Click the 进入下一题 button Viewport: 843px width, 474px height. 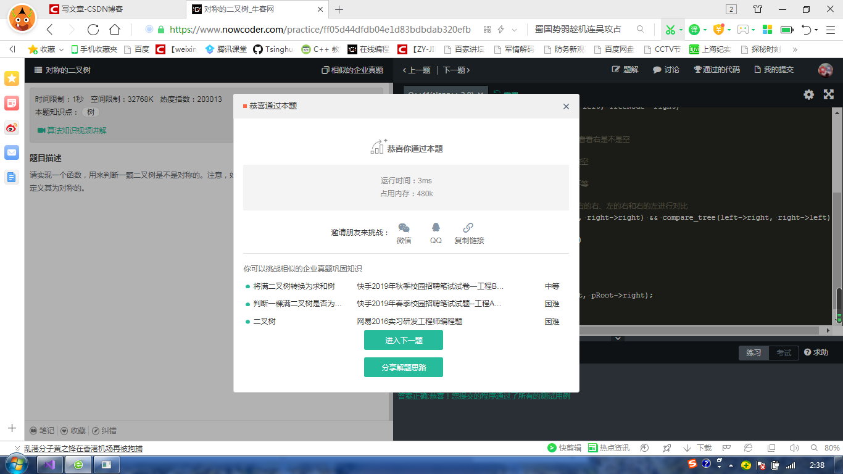(403, 340)
